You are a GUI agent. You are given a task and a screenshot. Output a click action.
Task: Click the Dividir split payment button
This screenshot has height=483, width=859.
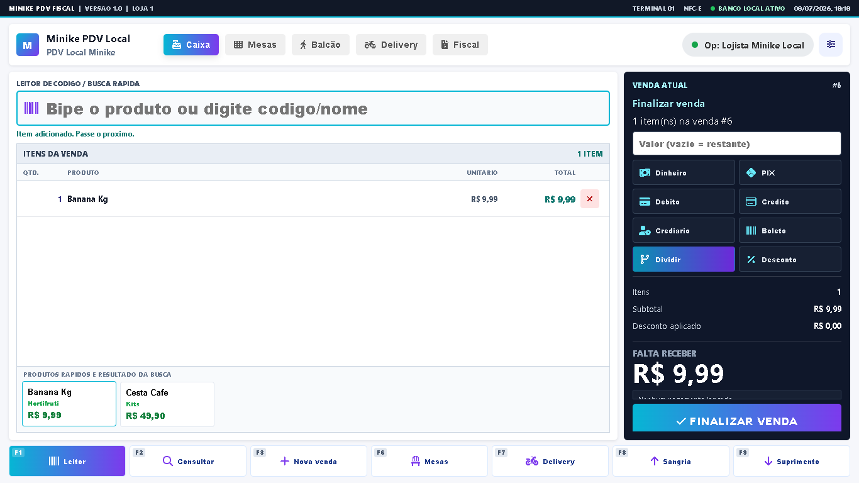684,259
